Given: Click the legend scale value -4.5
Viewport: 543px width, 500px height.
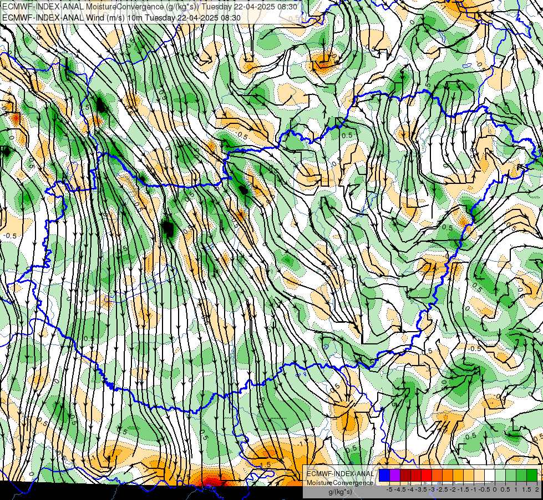Looking at the screenshot, I should click(x=400, y=489).
